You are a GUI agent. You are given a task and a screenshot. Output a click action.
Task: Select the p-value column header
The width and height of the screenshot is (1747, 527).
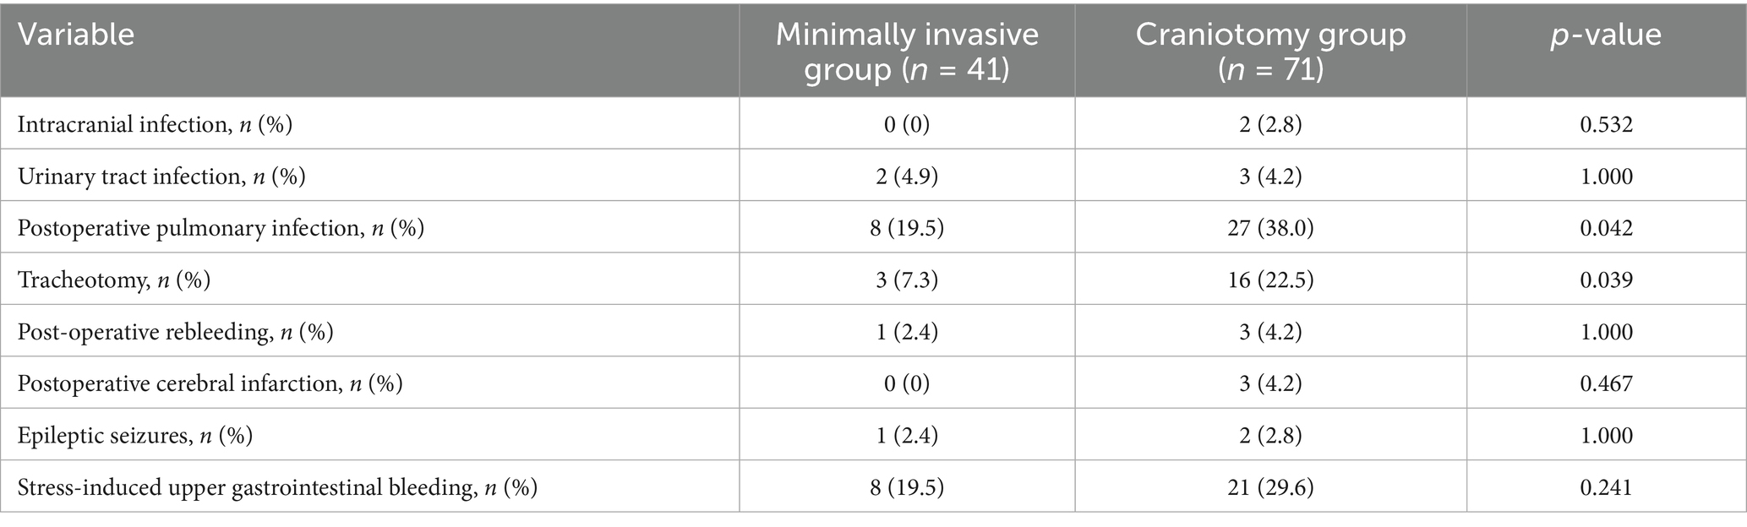point(1607,35)
